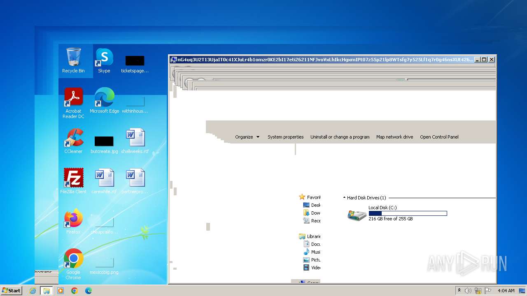This screenshot has width=527, height=296.
Task: Collapse the Hard Disk Drives group
Action: [x=345, y=198]
